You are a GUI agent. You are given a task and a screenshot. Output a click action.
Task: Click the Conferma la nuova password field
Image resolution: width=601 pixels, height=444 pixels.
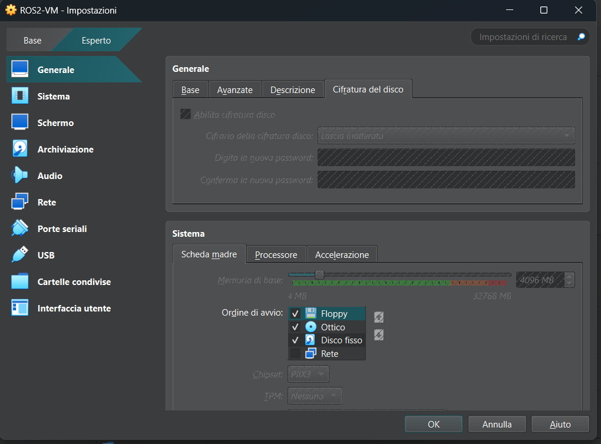(x=446, y=180)
